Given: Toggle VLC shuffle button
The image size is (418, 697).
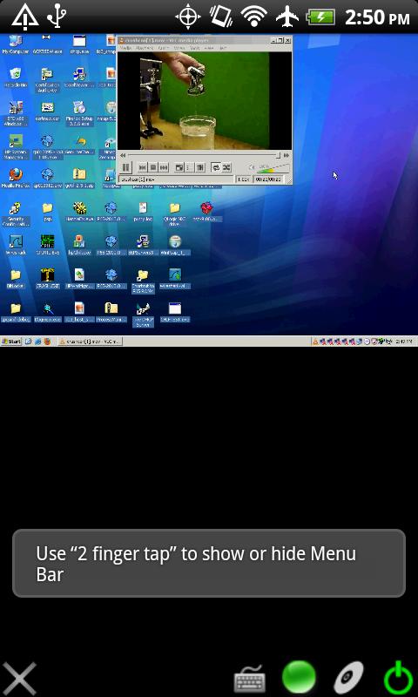Looking at the screenshot, I should pyautogui.click(x=226, y=167).
